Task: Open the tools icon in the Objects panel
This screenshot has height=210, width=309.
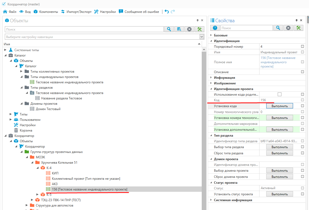Action: [x=200, y=29]
